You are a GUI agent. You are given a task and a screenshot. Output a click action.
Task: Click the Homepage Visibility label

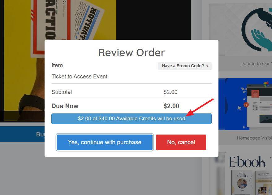(254, 138)
